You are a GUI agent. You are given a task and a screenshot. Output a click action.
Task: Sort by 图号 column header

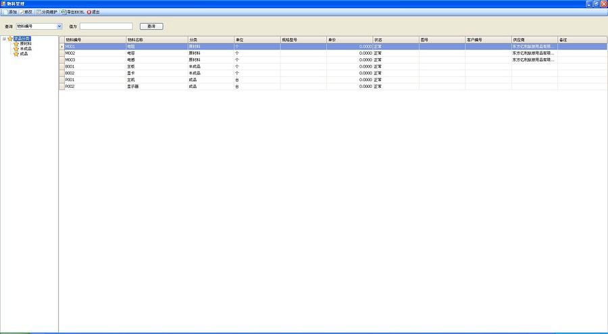tap(442, 40)
